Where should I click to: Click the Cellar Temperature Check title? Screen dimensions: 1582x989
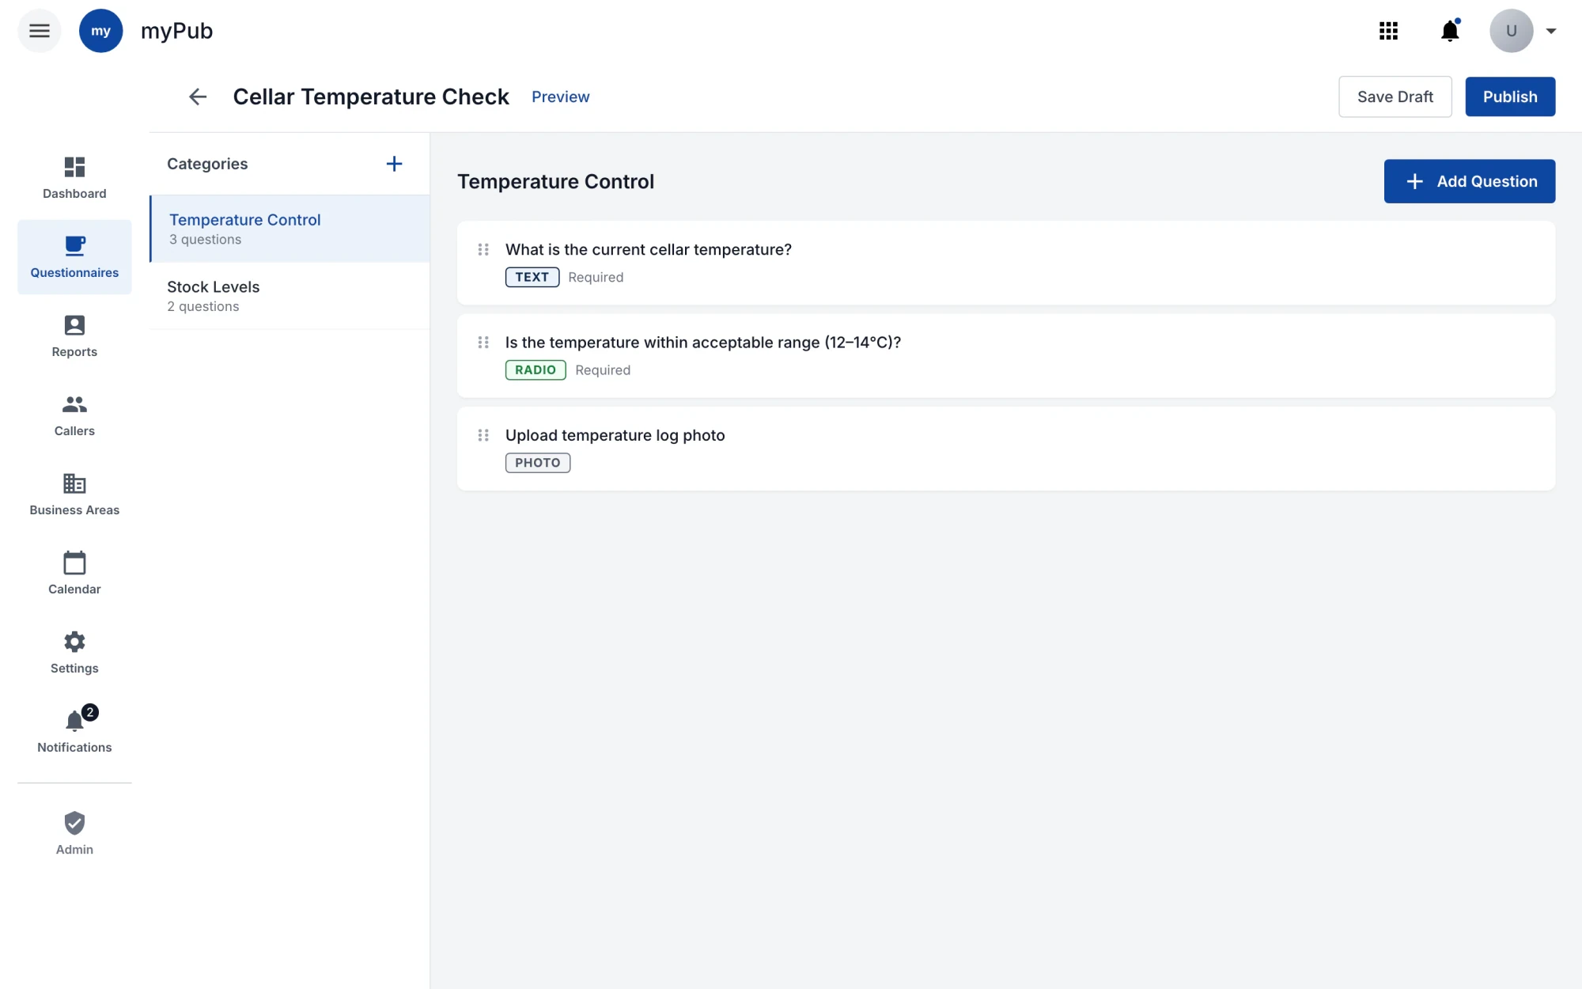tap(371, 97)
